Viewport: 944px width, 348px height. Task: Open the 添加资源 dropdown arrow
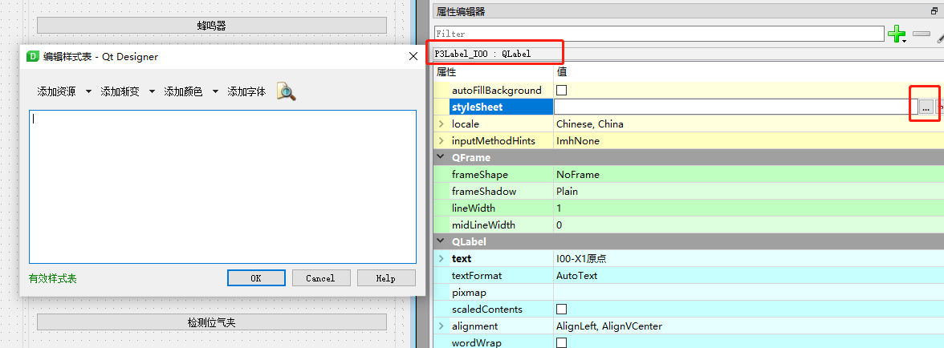tap(88, 92)
